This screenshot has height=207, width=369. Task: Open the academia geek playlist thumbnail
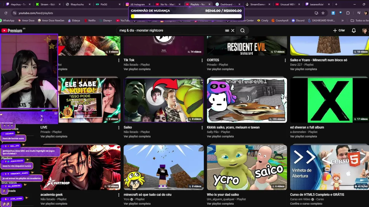point(80,167)
